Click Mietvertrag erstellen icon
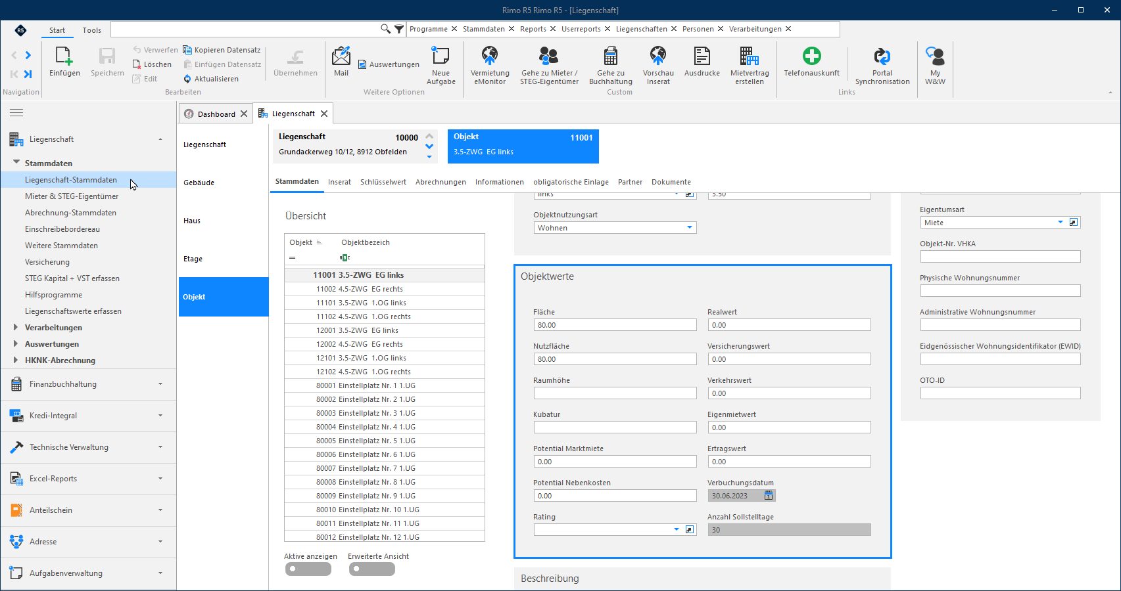The image size is (1121, 591). 750,66
